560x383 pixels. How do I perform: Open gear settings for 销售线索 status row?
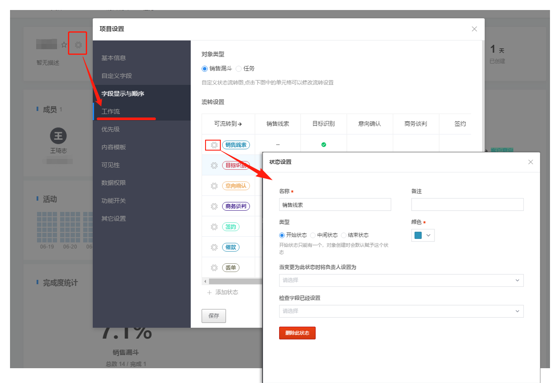coord(214,145)
